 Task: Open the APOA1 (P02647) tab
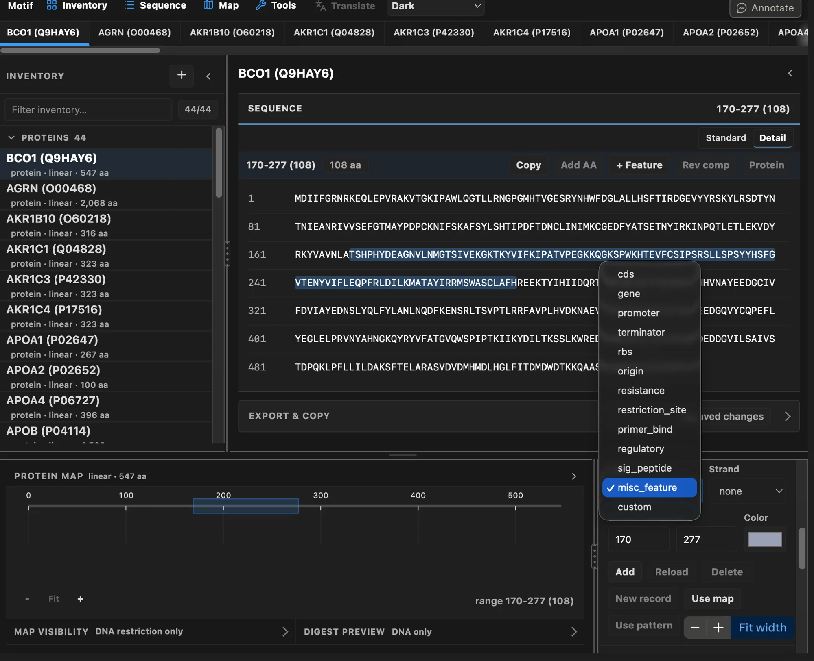[x=626, y=32]
